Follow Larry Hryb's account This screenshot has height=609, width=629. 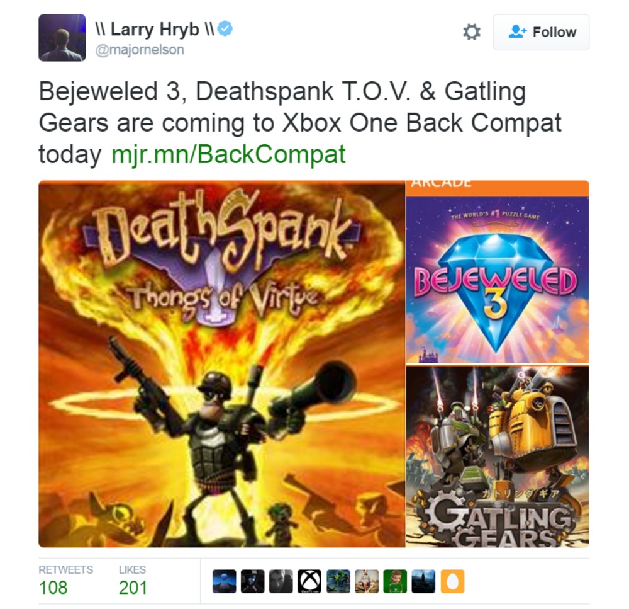[541, 32]
